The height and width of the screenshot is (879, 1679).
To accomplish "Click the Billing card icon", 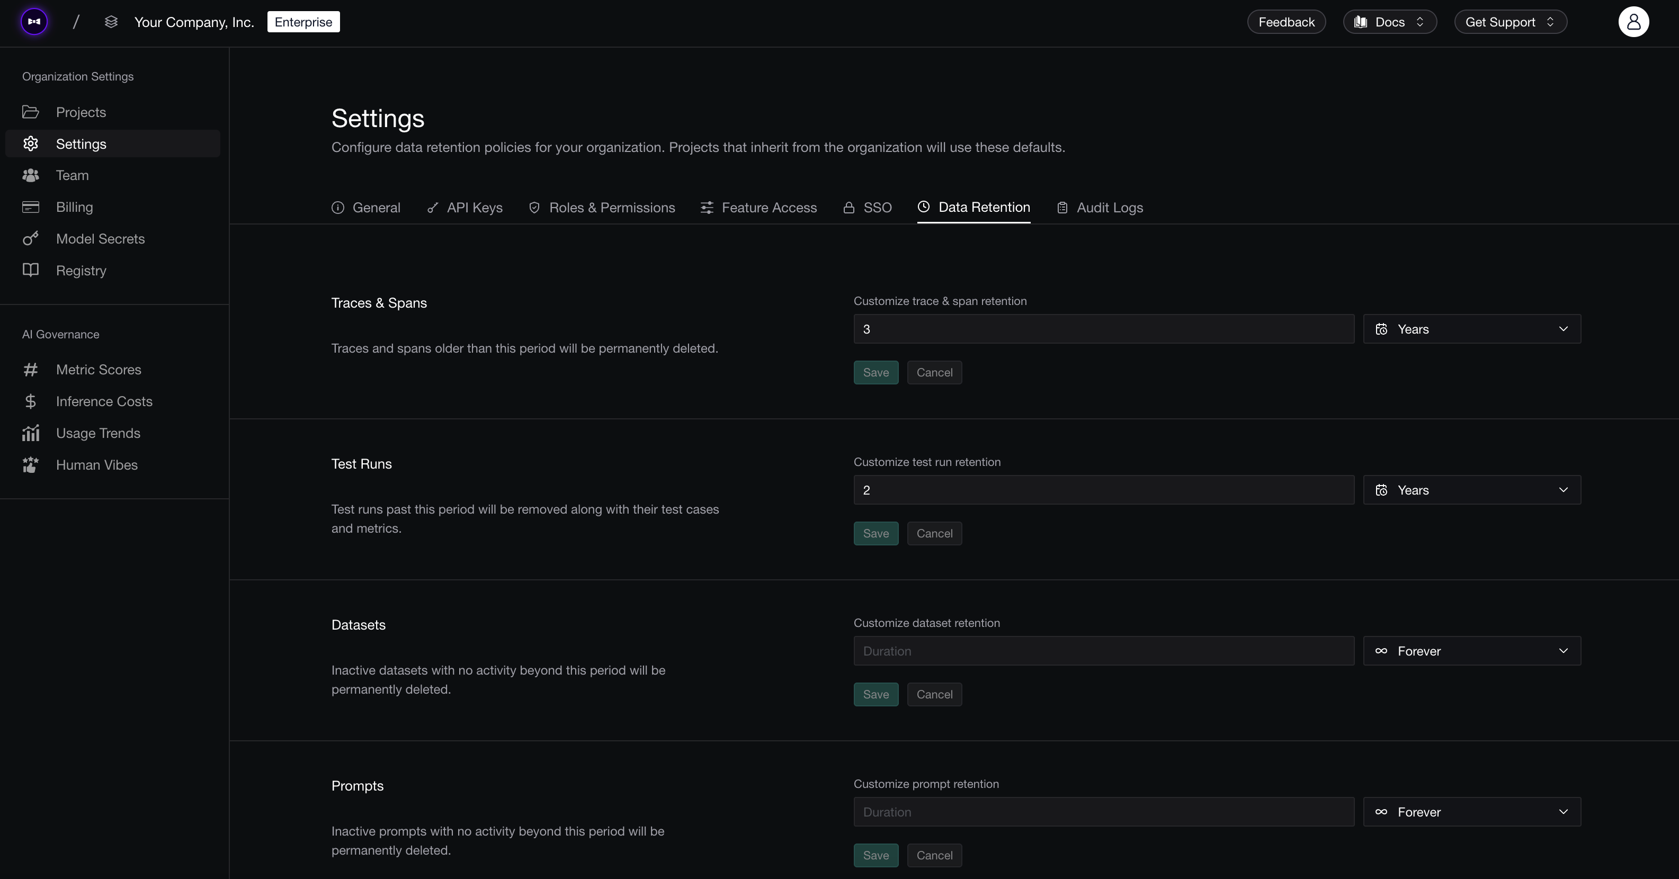I will [31, 207].
